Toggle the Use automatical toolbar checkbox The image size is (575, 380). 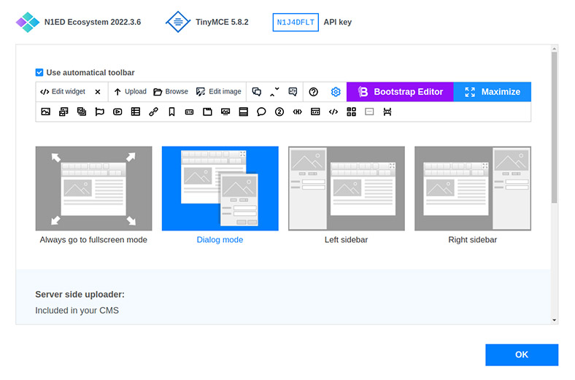click(39, 72)
